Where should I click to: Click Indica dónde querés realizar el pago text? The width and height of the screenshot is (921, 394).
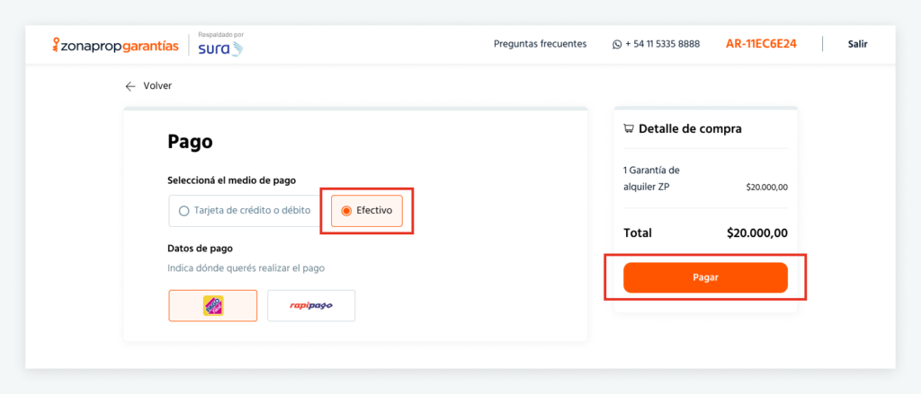(246, 268)
